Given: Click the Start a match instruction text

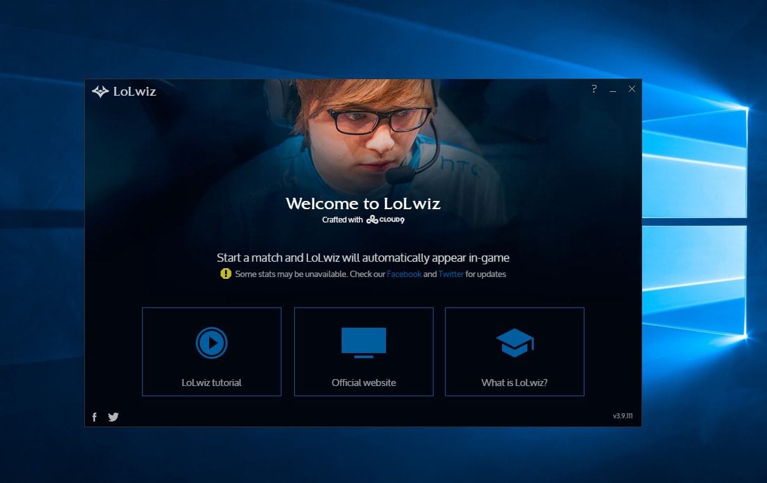Looking at the screenshot, I should coord(363,258).
